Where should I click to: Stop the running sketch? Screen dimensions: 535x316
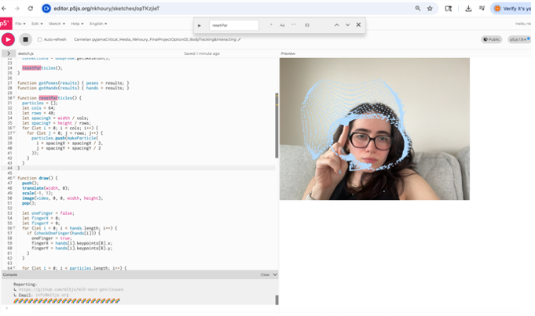click(25, 39)
